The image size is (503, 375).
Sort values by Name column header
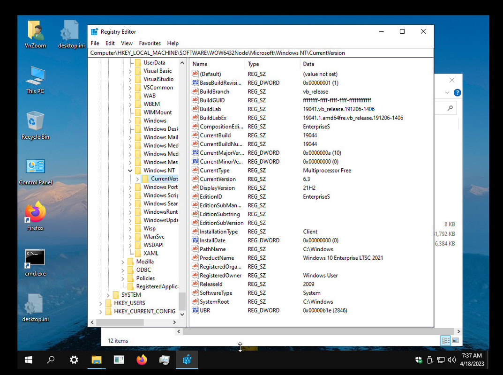217,64
